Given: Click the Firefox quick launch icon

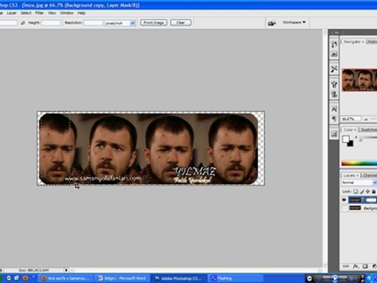Looking at the screenshot, I should tap(25, 278).
